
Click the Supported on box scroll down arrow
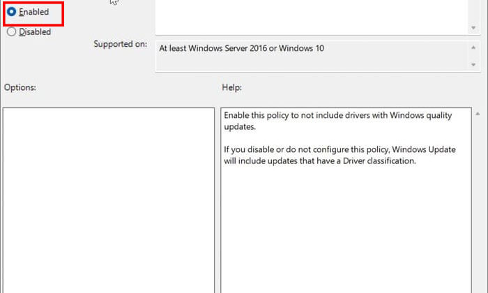click(474, 65)
